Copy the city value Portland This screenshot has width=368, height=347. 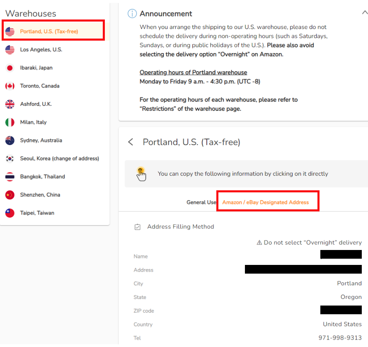click(x=349, y=284)
